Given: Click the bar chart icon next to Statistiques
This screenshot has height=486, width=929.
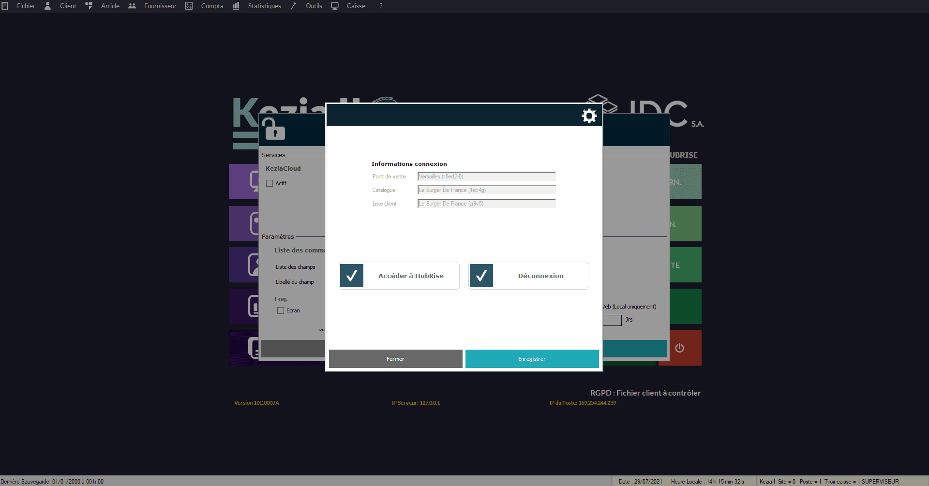Looking at the screenshot, I should click(x=236, y=6).
